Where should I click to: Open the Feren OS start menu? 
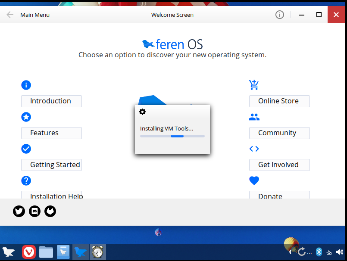coord(9,252)
